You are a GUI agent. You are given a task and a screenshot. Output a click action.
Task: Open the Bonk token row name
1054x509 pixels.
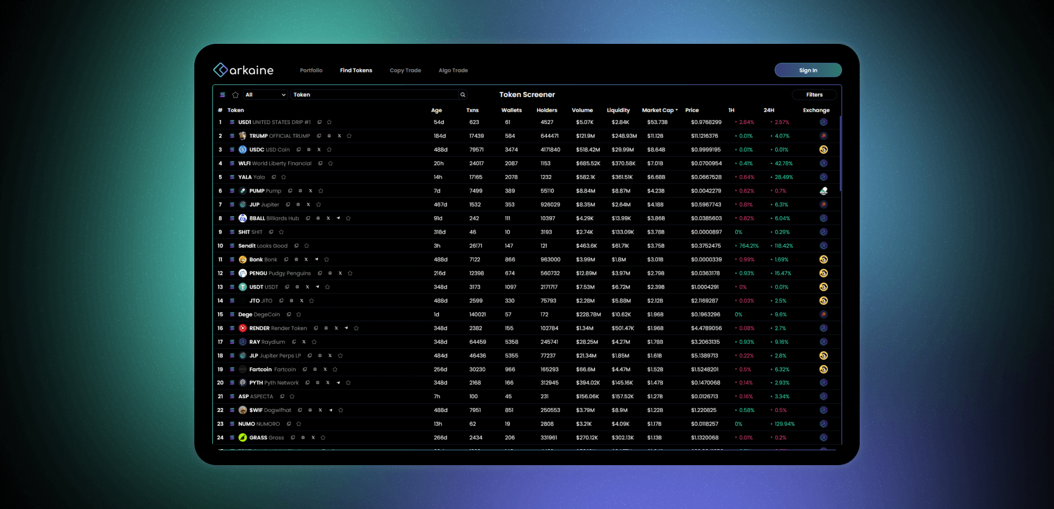click(263, 259)
